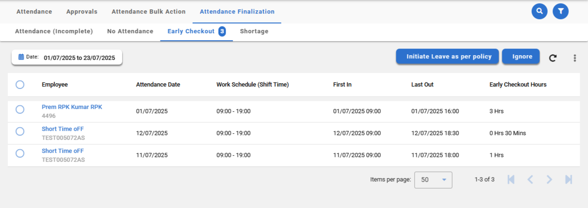This screenshot has width=588, height=208.
Task: Go to the next page
Action: [550, 179]
